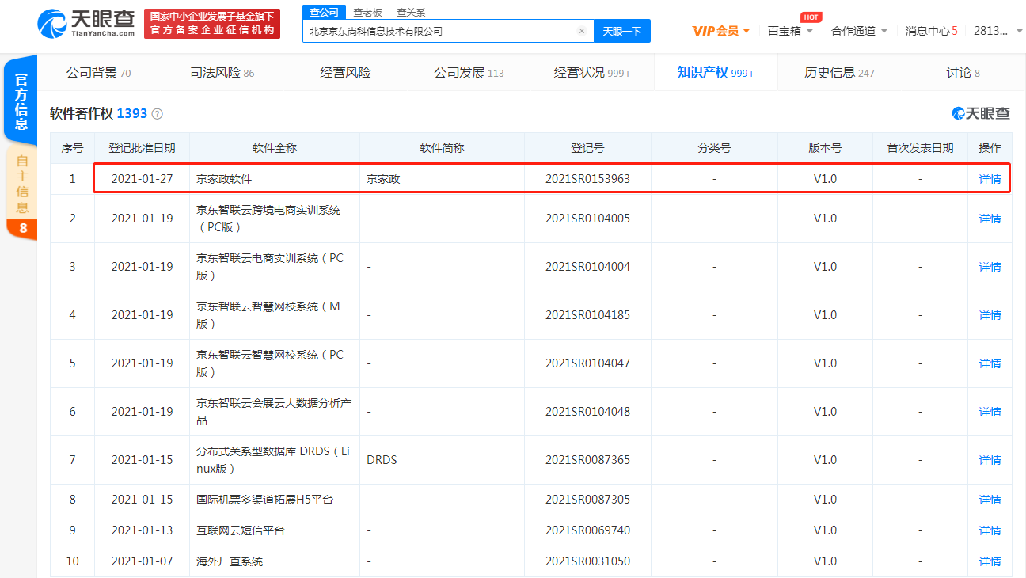Screen dimensions: 1026x578
Task: Select the 查公司 search tab
Action: pos(324,12)
